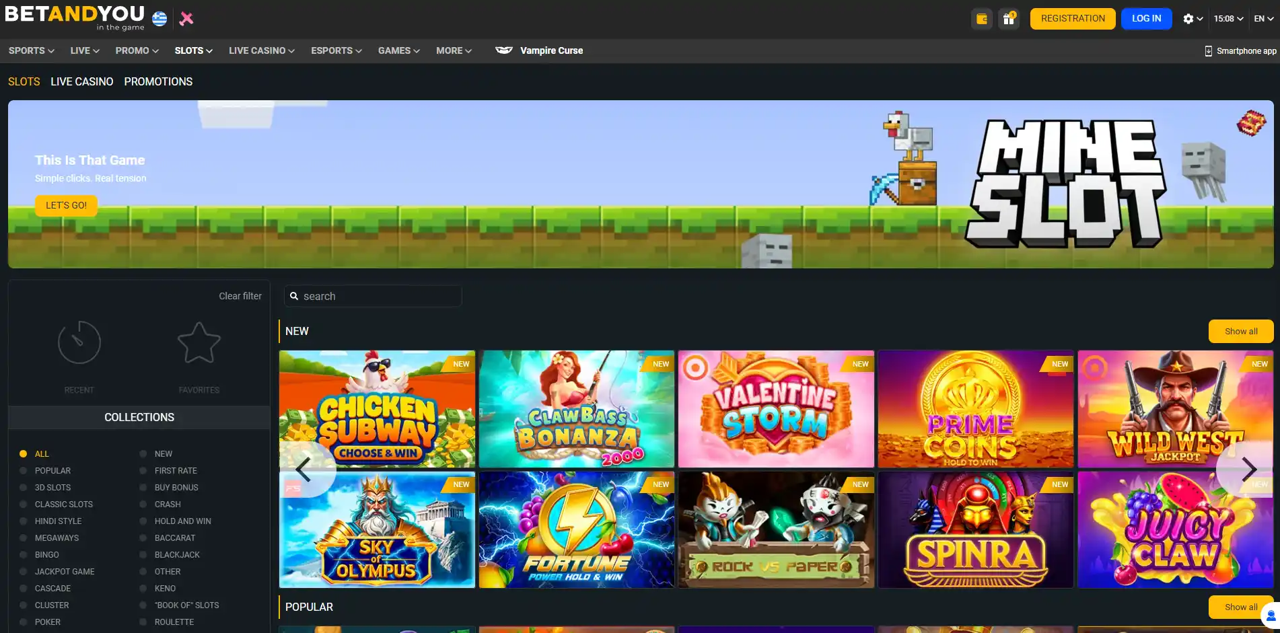Expand the LIVE CASINO menu in navigation bar
Viewport: 1280px width, 633px height.
tap(262, 50)
